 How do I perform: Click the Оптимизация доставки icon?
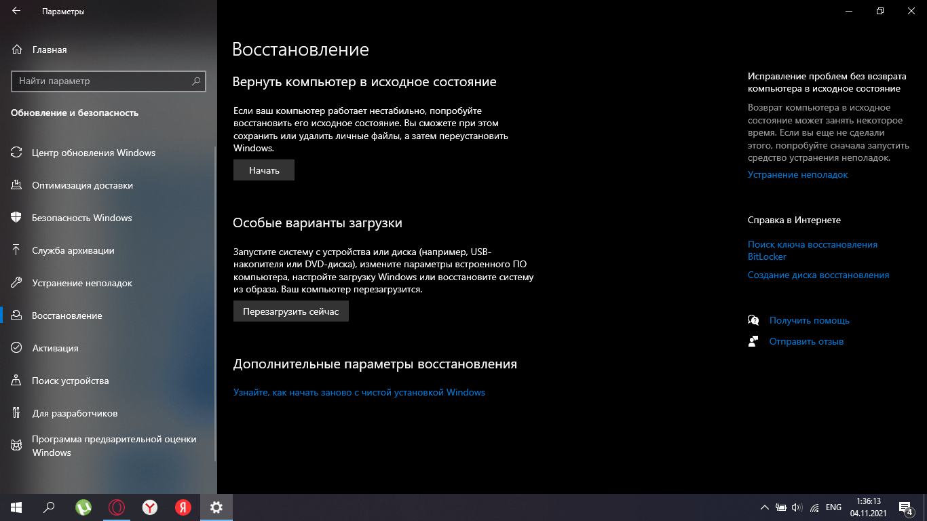click(17, 185)
